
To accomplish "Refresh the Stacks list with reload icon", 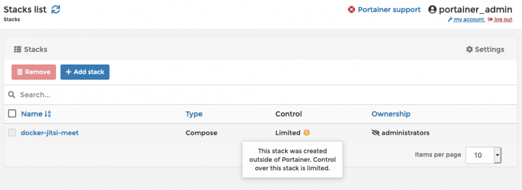I will pyautogui.click(x=56, y=10).
